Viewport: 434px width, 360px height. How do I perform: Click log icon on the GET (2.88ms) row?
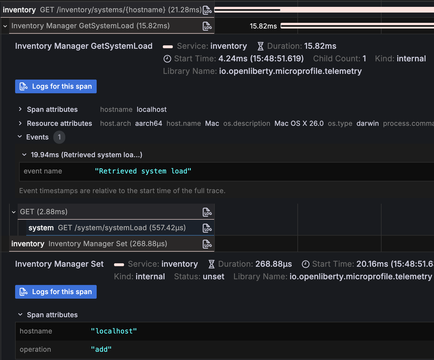pyautogui.click(x=207, y=212)
